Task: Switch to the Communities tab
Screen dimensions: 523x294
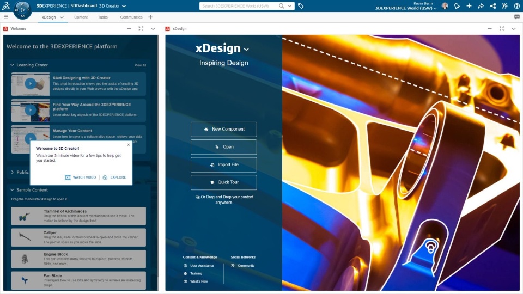Action: tap(131, 17)
